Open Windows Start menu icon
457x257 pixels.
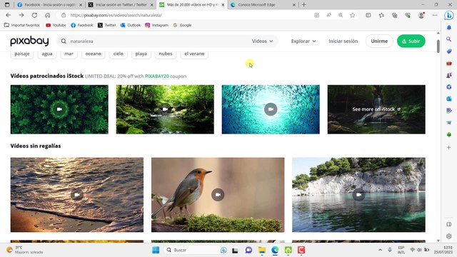[x=156, y=250]
